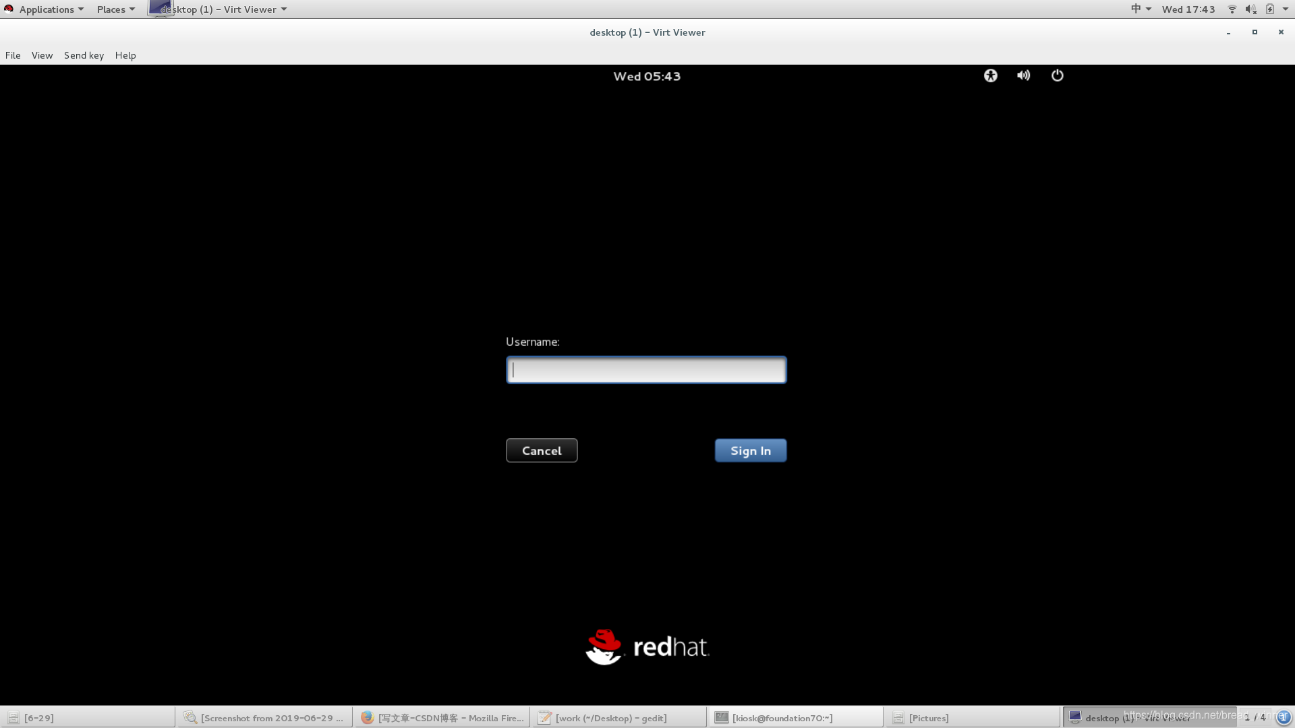Open the Help menu in Virt Viewer
Screen dimensions: 1295x728
[125, 55]
